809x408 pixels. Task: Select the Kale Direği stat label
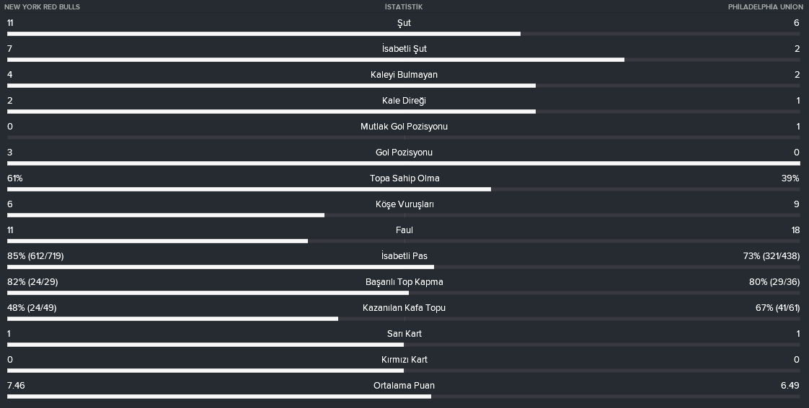click(x=404, y=101)
